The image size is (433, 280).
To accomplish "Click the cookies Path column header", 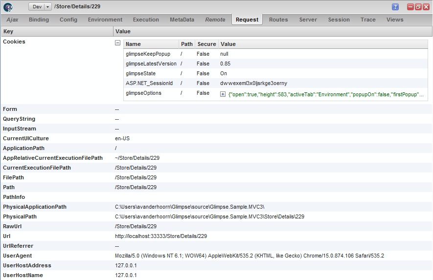I will point(187,44).
